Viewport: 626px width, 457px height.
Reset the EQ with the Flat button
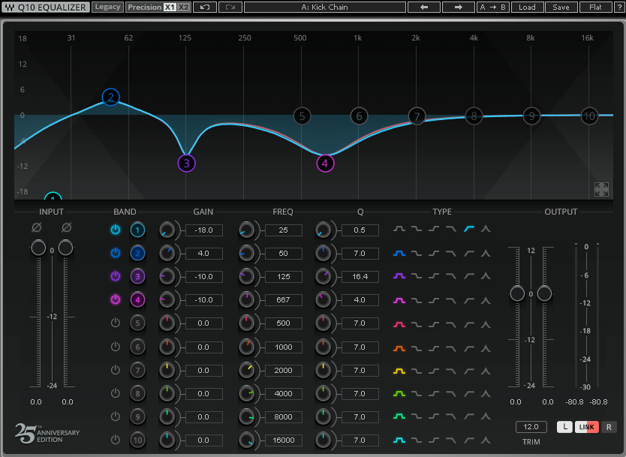[595, 8]
